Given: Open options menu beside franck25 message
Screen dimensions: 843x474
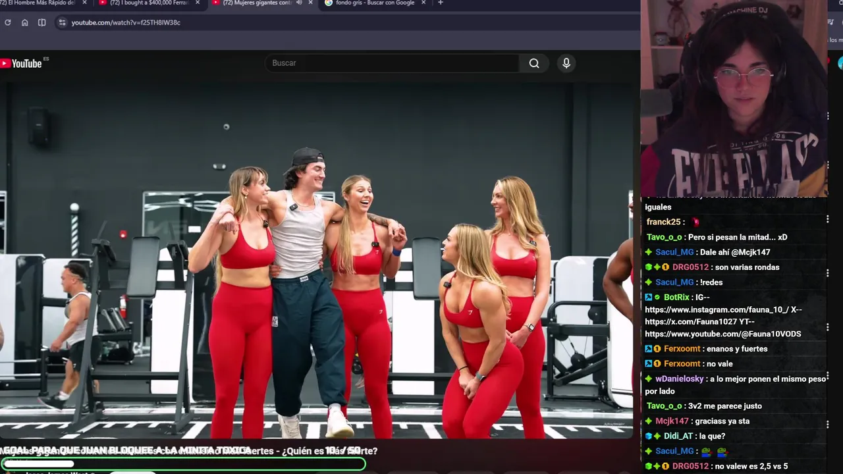Looking at the screenshot, I should [x=827, y=219].
